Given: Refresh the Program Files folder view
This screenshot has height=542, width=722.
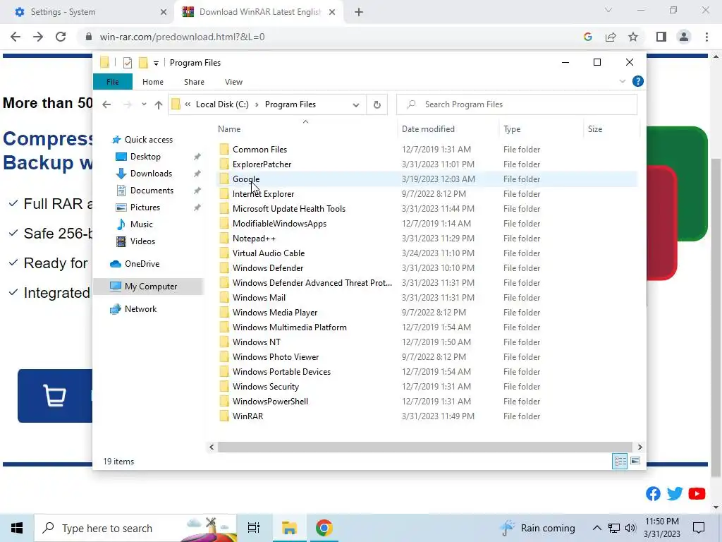Looking at the screenshot, I should tap(377, 104).
